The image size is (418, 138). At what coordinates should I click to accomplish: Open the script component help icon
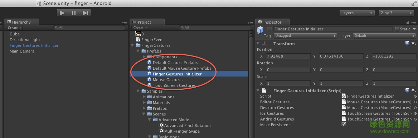coord(407,90)
